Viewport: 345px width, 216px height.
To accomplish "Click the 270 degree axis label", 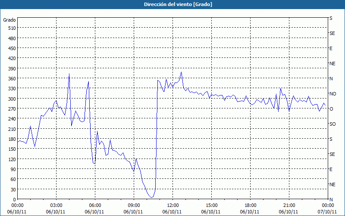I will [12, 109].
